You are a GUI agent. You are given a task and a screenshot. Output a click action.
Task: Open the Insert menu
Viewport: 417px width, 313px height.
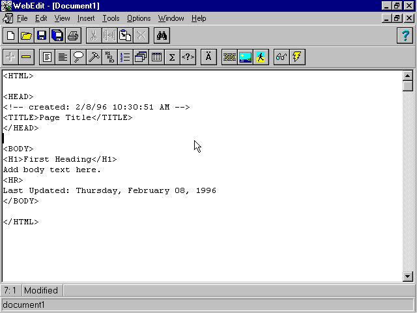click(x=86, y=18)
